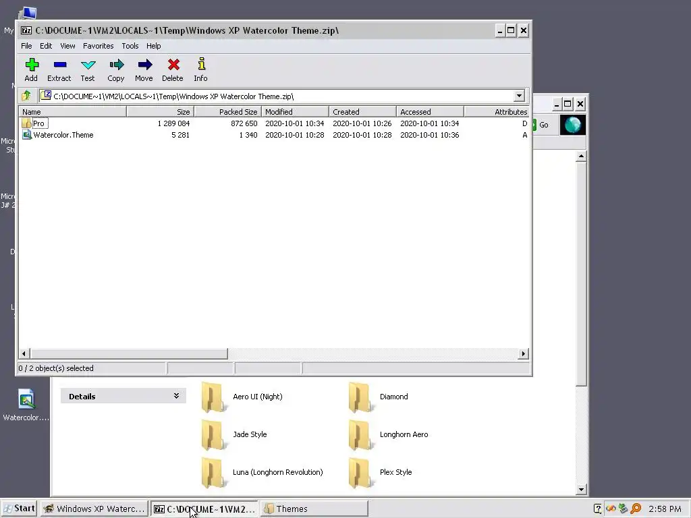The width and height of the screenshot is (691, 518).
Task: Sort by Created column header
Action: click(362, 112)
